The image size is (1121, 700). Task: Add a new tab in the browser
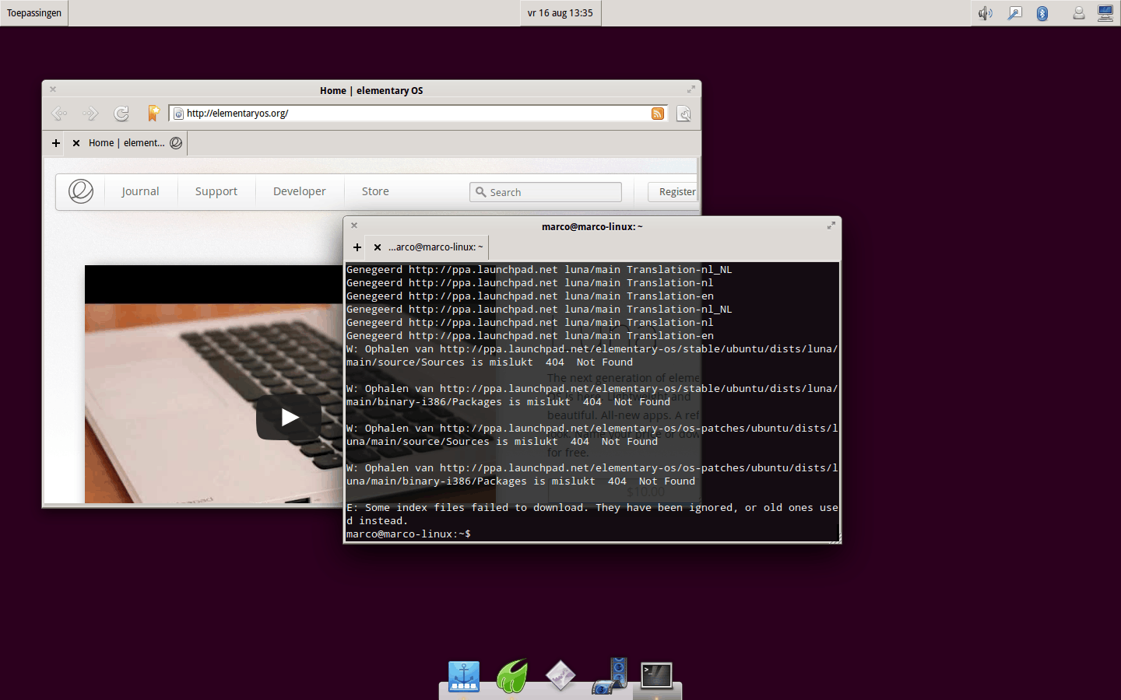(56, 143)
